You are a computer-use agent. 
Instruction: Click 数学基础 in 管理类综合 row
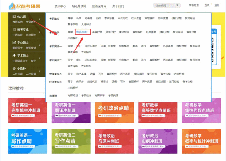point(81,74)
